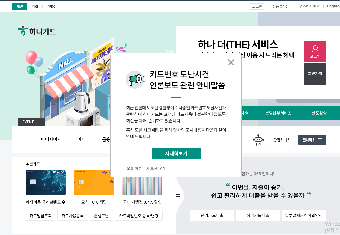340x235 pixels.
Task: Click the megaphone icon in the popup
Action: (135, 79)
